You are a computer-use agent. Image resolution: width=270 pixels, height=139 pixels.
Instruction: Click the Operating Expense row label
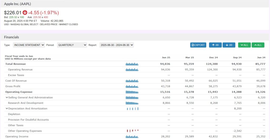pos(19,92)
